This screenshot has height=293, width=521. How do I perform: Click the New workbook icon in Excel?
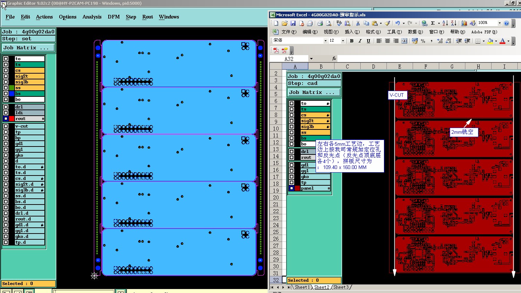tap(276, 23)
